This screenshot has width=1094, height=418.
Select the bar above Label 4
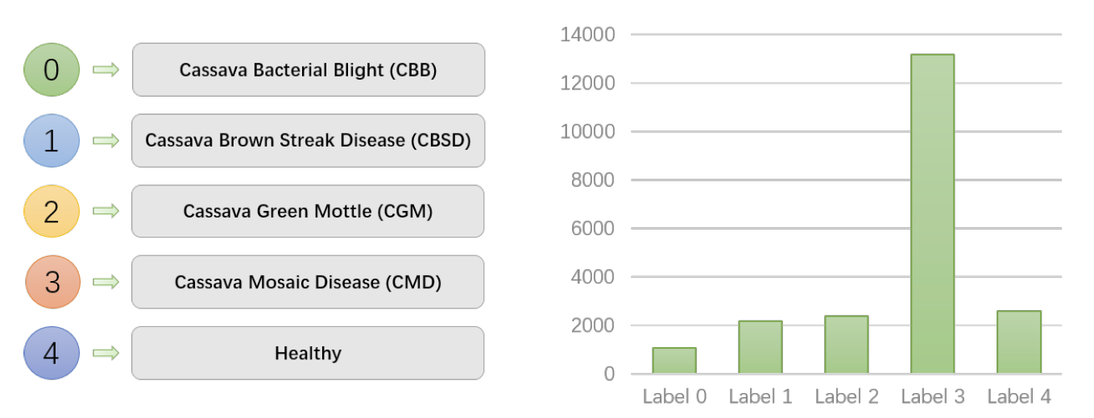click(1018, 342)
